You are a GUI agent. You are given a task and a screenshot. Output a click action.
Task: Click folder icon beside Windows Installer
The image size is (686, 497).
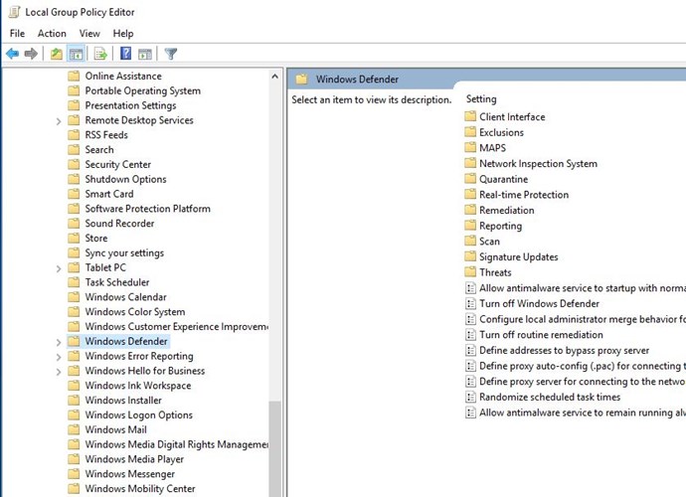74,400
